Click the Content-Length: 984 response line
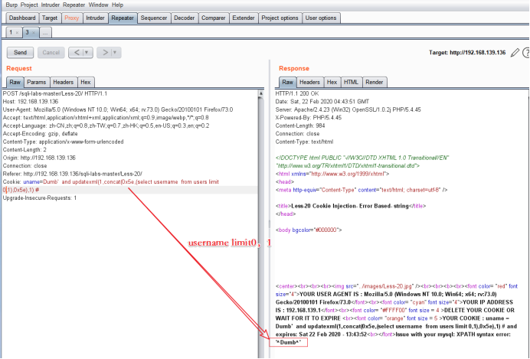 coord(300,126)
